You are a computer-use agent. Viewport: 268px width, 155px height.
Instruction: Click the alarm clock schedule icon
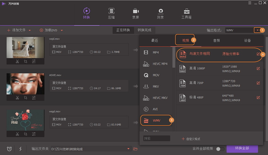9,149
